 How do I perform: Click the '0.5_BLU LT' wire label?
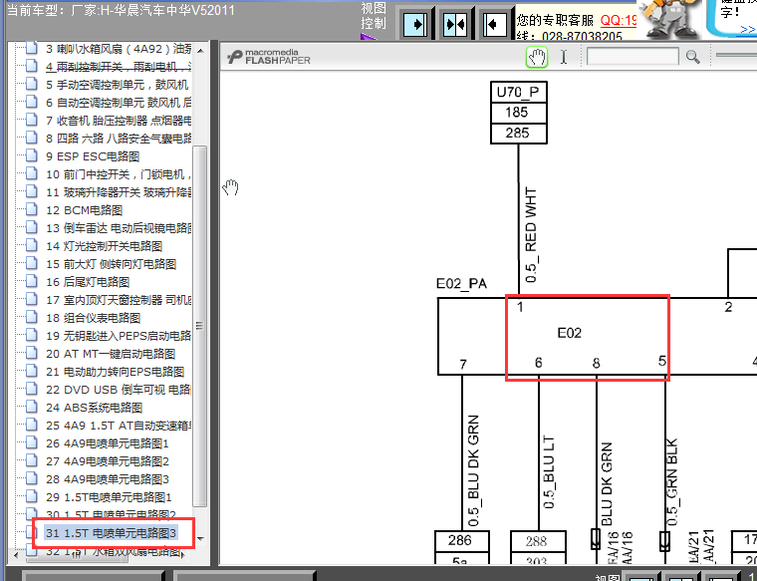pyautogui.click(x=549, y=471)
